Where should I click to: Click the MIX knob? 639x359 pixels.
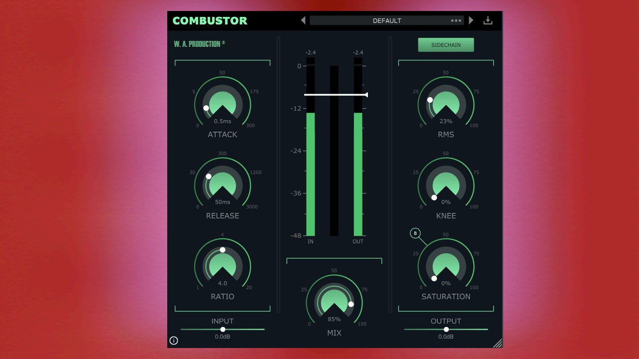click(334, 301)
